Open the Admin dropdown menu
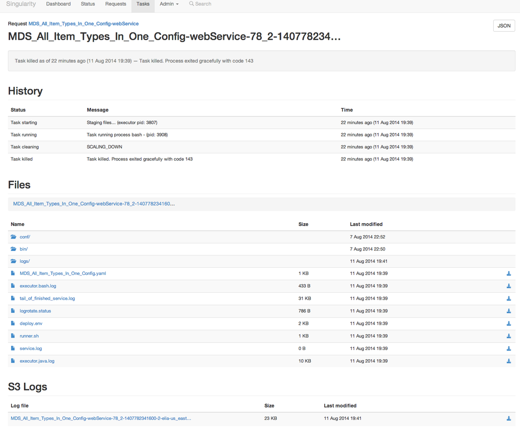Viewport: 520px width, 431px height. click(169, 4)
